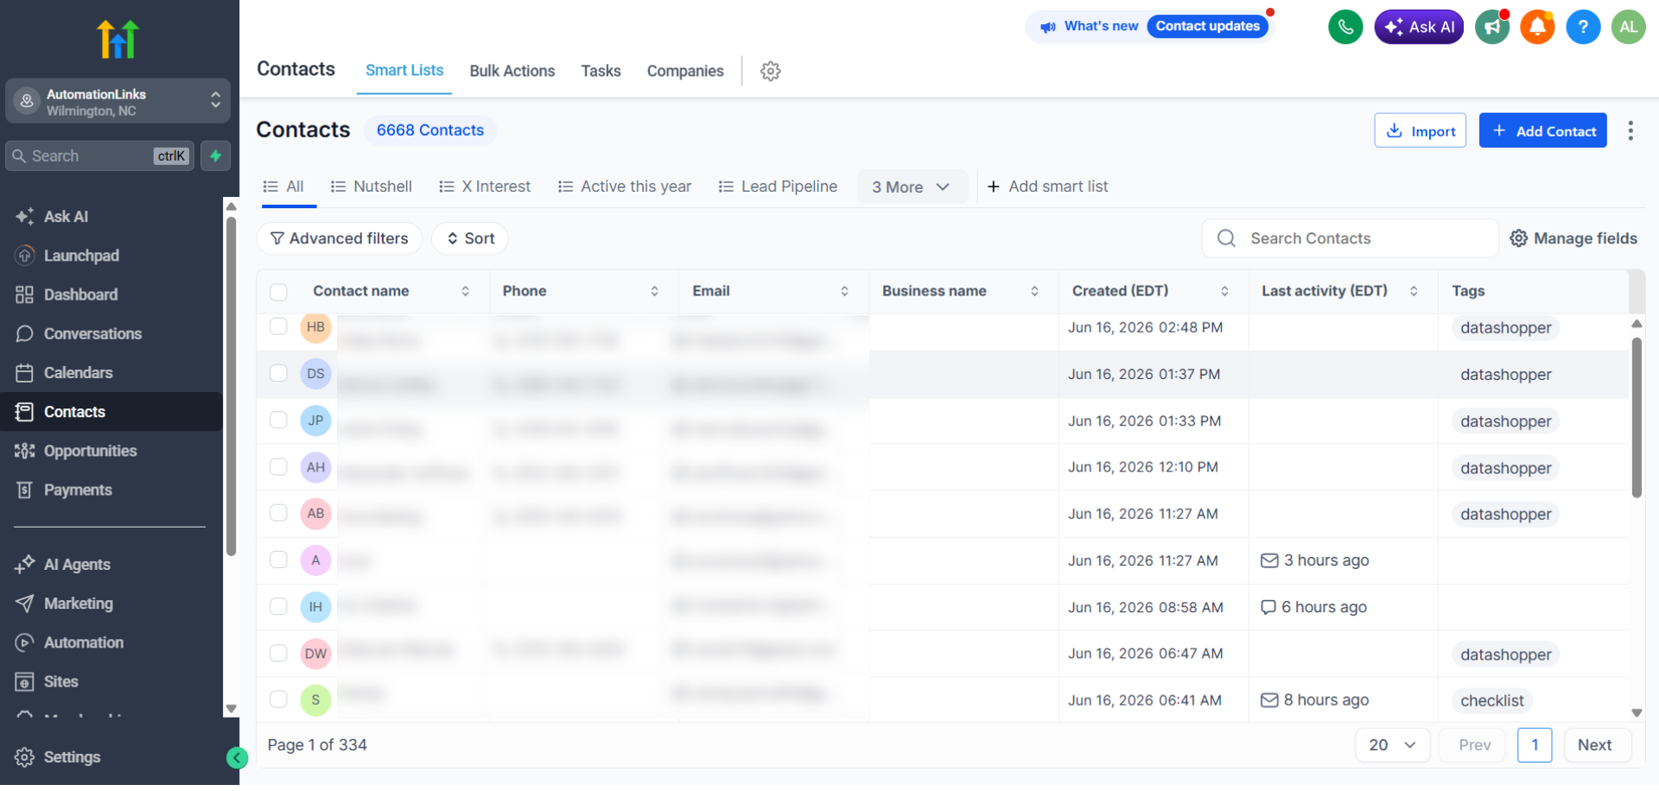Click the AH contact avatar
Viewport: 1659px width, 791px height.
click(x=315, y=467)
